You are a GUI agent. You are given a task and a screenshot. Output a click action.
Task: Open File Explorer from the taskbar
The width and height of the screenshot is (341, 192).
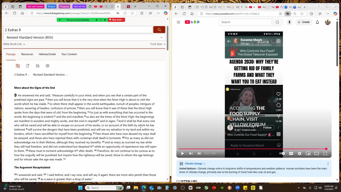[136, 188]
